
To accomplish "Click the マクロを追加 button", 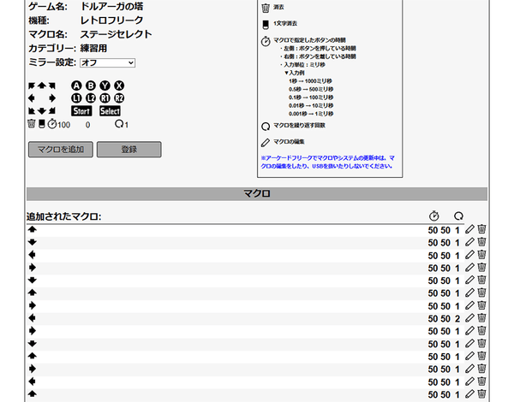I will coord(60,149).
